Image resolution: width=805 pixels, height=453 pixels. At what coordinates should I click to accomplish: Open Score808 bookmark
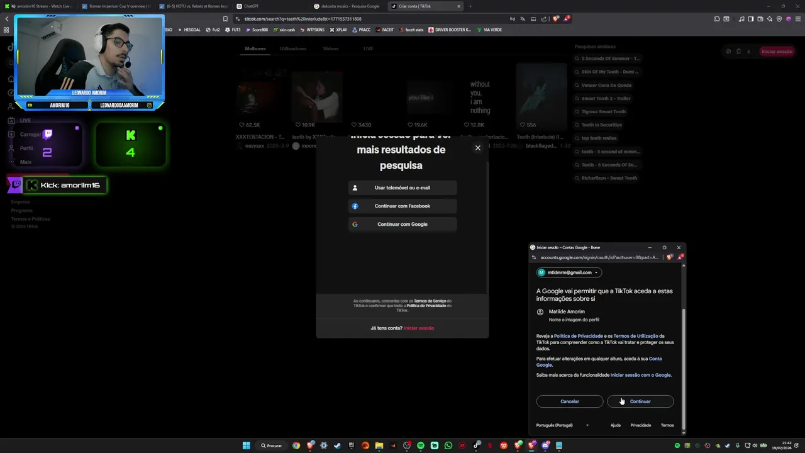point(257,30)
